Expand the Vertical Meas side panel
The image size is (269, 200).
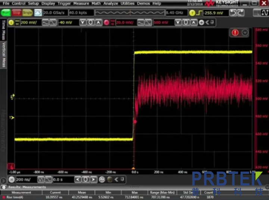[x=4, y=55]
